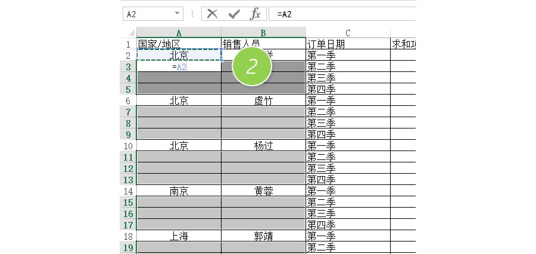Select row 7 header

128,112
